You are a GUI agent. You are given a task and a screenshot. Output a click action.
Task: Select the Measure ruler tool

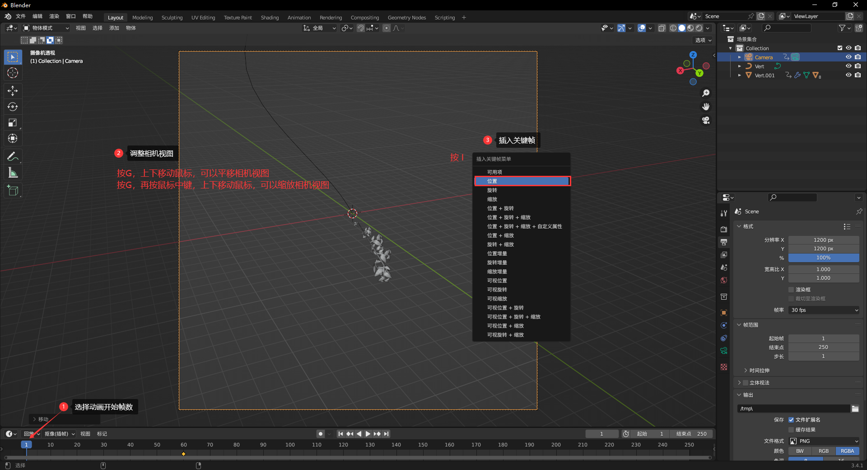click(13, 173)
